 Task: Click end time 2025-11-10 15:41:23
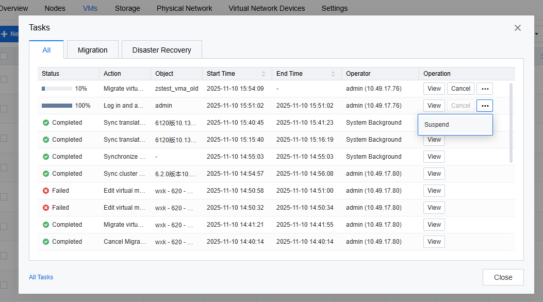(x=305, y=123)
